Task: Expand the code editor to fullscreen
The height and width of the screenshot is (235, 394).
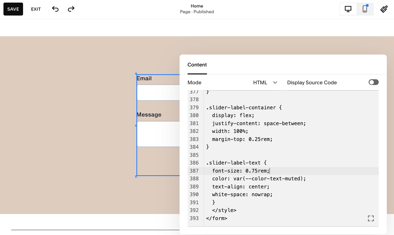Action: click(371, 218)
